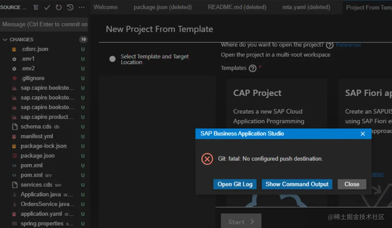Click the file icon beside schema.cds
392x228 pixels.
15,127
